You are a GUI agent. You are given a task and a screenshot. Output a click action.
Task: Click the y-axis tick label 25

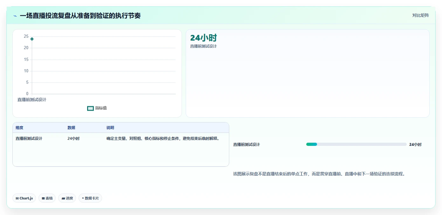tap(26, 36)
